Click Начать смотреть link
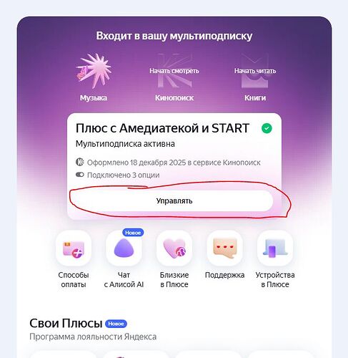The width and height of the screenshot is (348, 358). pyautogui.click(x=174, y=71)
